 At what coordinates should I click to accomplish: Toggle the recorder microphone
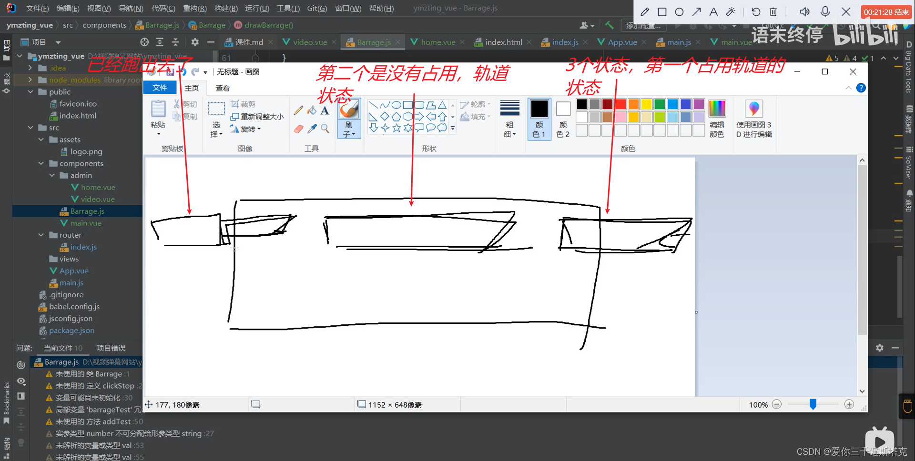825,12
